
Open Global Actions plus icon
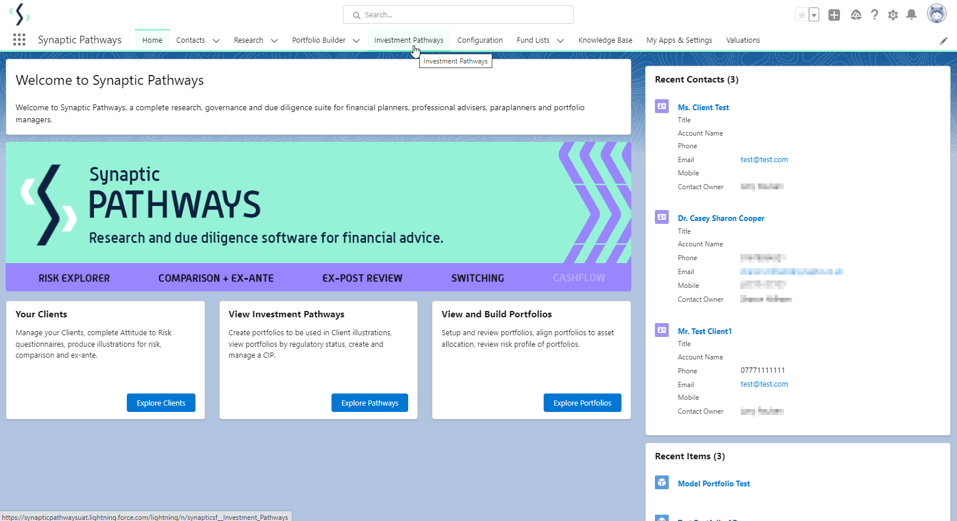pyautogui.click(x=834, y=15)
